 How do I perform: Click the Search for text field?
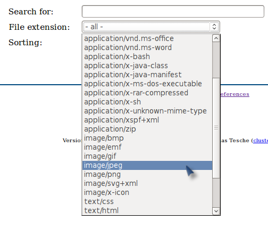click(173, 12)
